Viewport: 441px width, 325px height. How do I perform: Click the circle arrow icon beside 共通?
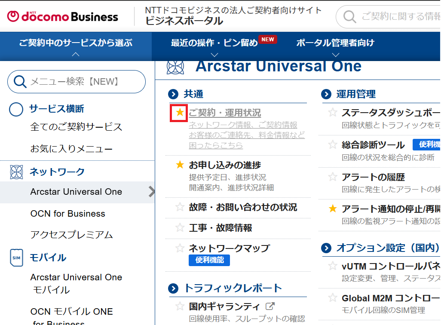pos(173,94)
